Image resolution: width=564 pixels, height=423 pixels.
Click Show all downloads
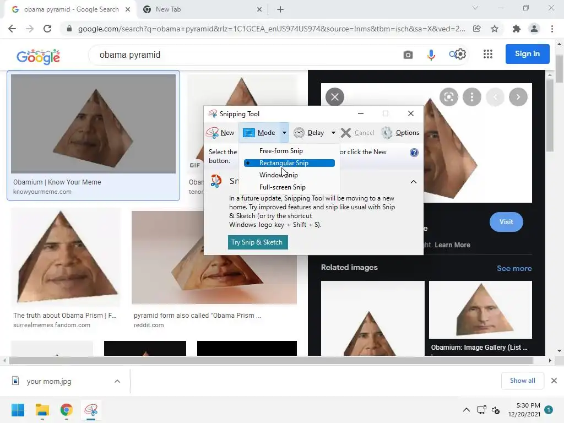(x=523, y=381)
